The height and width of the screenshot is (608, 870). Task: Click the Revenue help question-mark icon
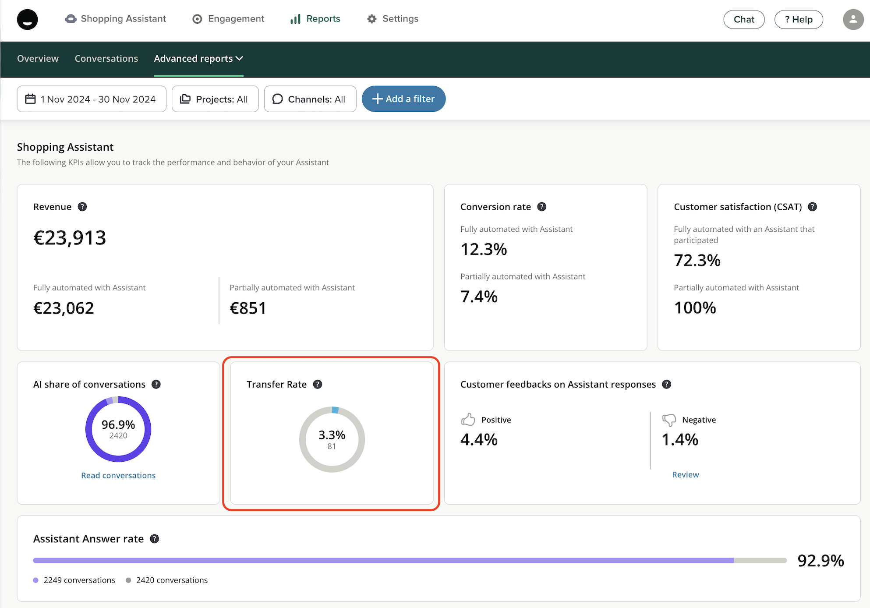coord(82,207)
